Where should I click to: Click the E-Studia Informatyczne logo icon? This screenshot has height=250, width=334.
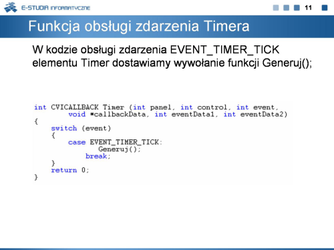(x=11, y=7)
